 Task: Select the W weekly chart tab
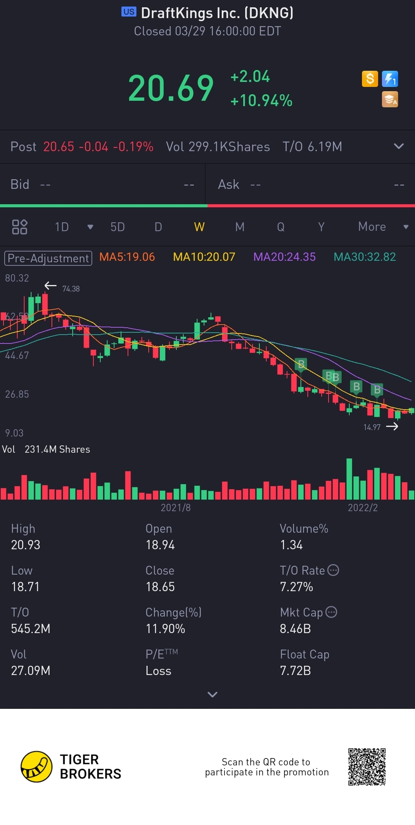(x=199, y=227)
